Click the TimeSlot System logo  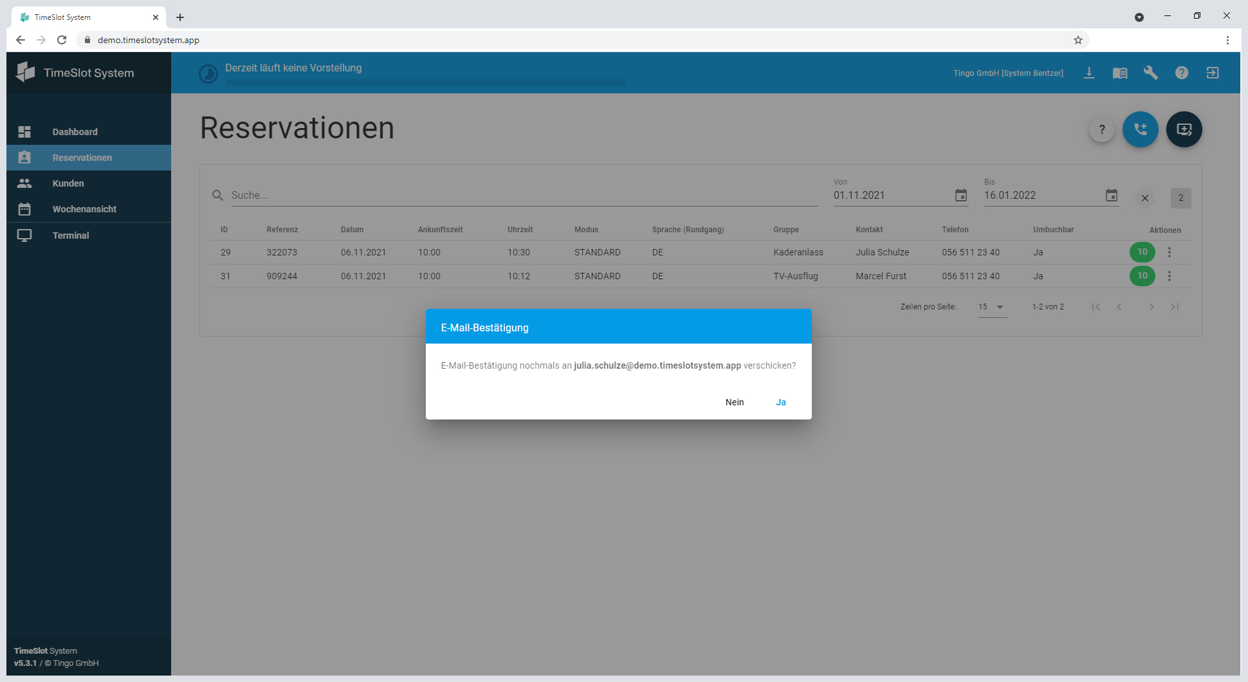point(75,73)
